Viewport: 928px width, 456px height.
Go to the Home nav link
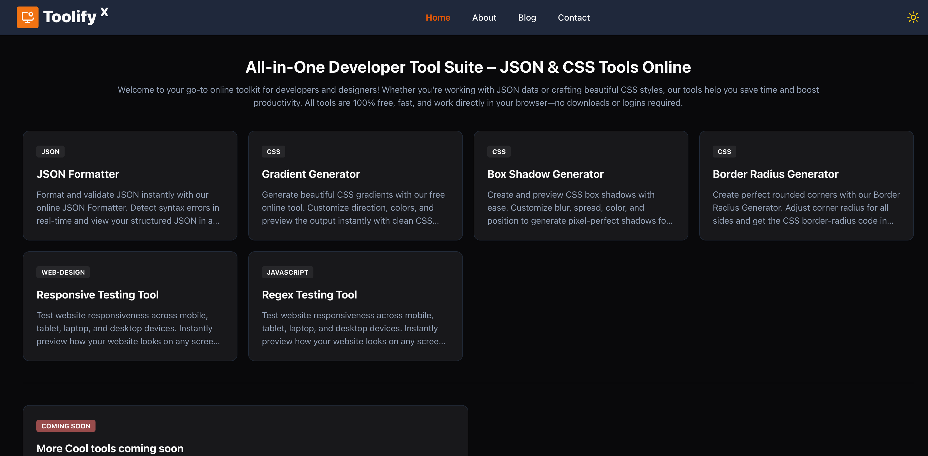438,17
